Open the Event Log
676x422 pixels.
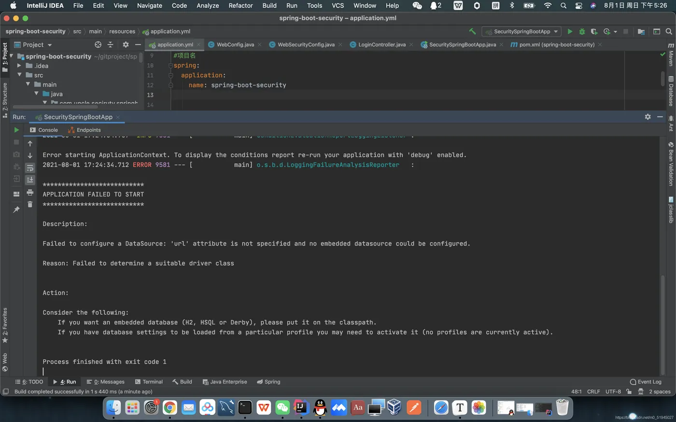click(x=646, y=381)
